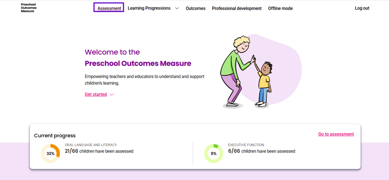Click the Get started link
The width and height of the screenshot is (389, 180).
pyautogui.click(x=96, y=94)
